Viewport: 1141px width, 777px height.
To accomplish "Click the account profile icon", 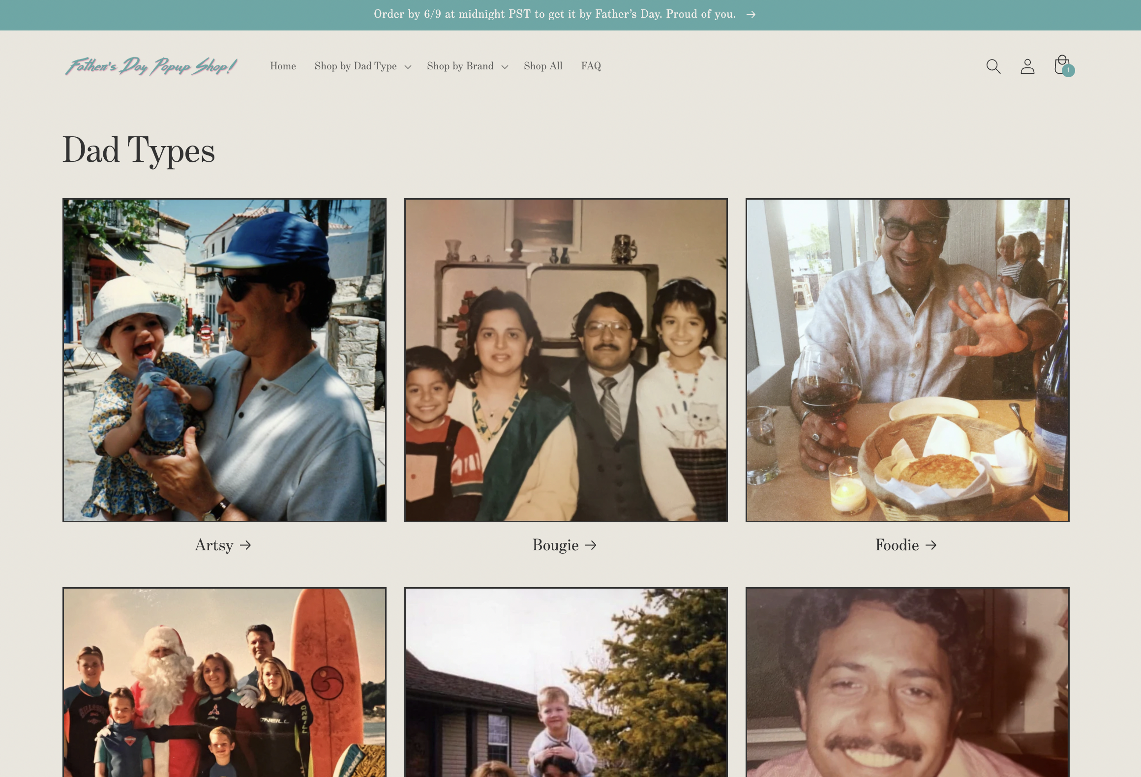I will point(1027,66).
